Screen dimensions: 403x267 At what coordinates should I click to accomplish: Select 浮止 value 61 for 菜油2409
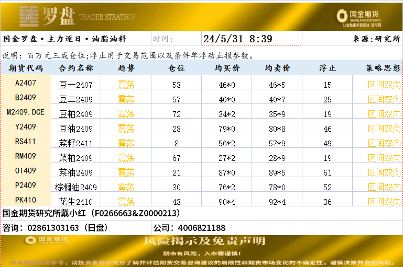(x=328, y=172)
